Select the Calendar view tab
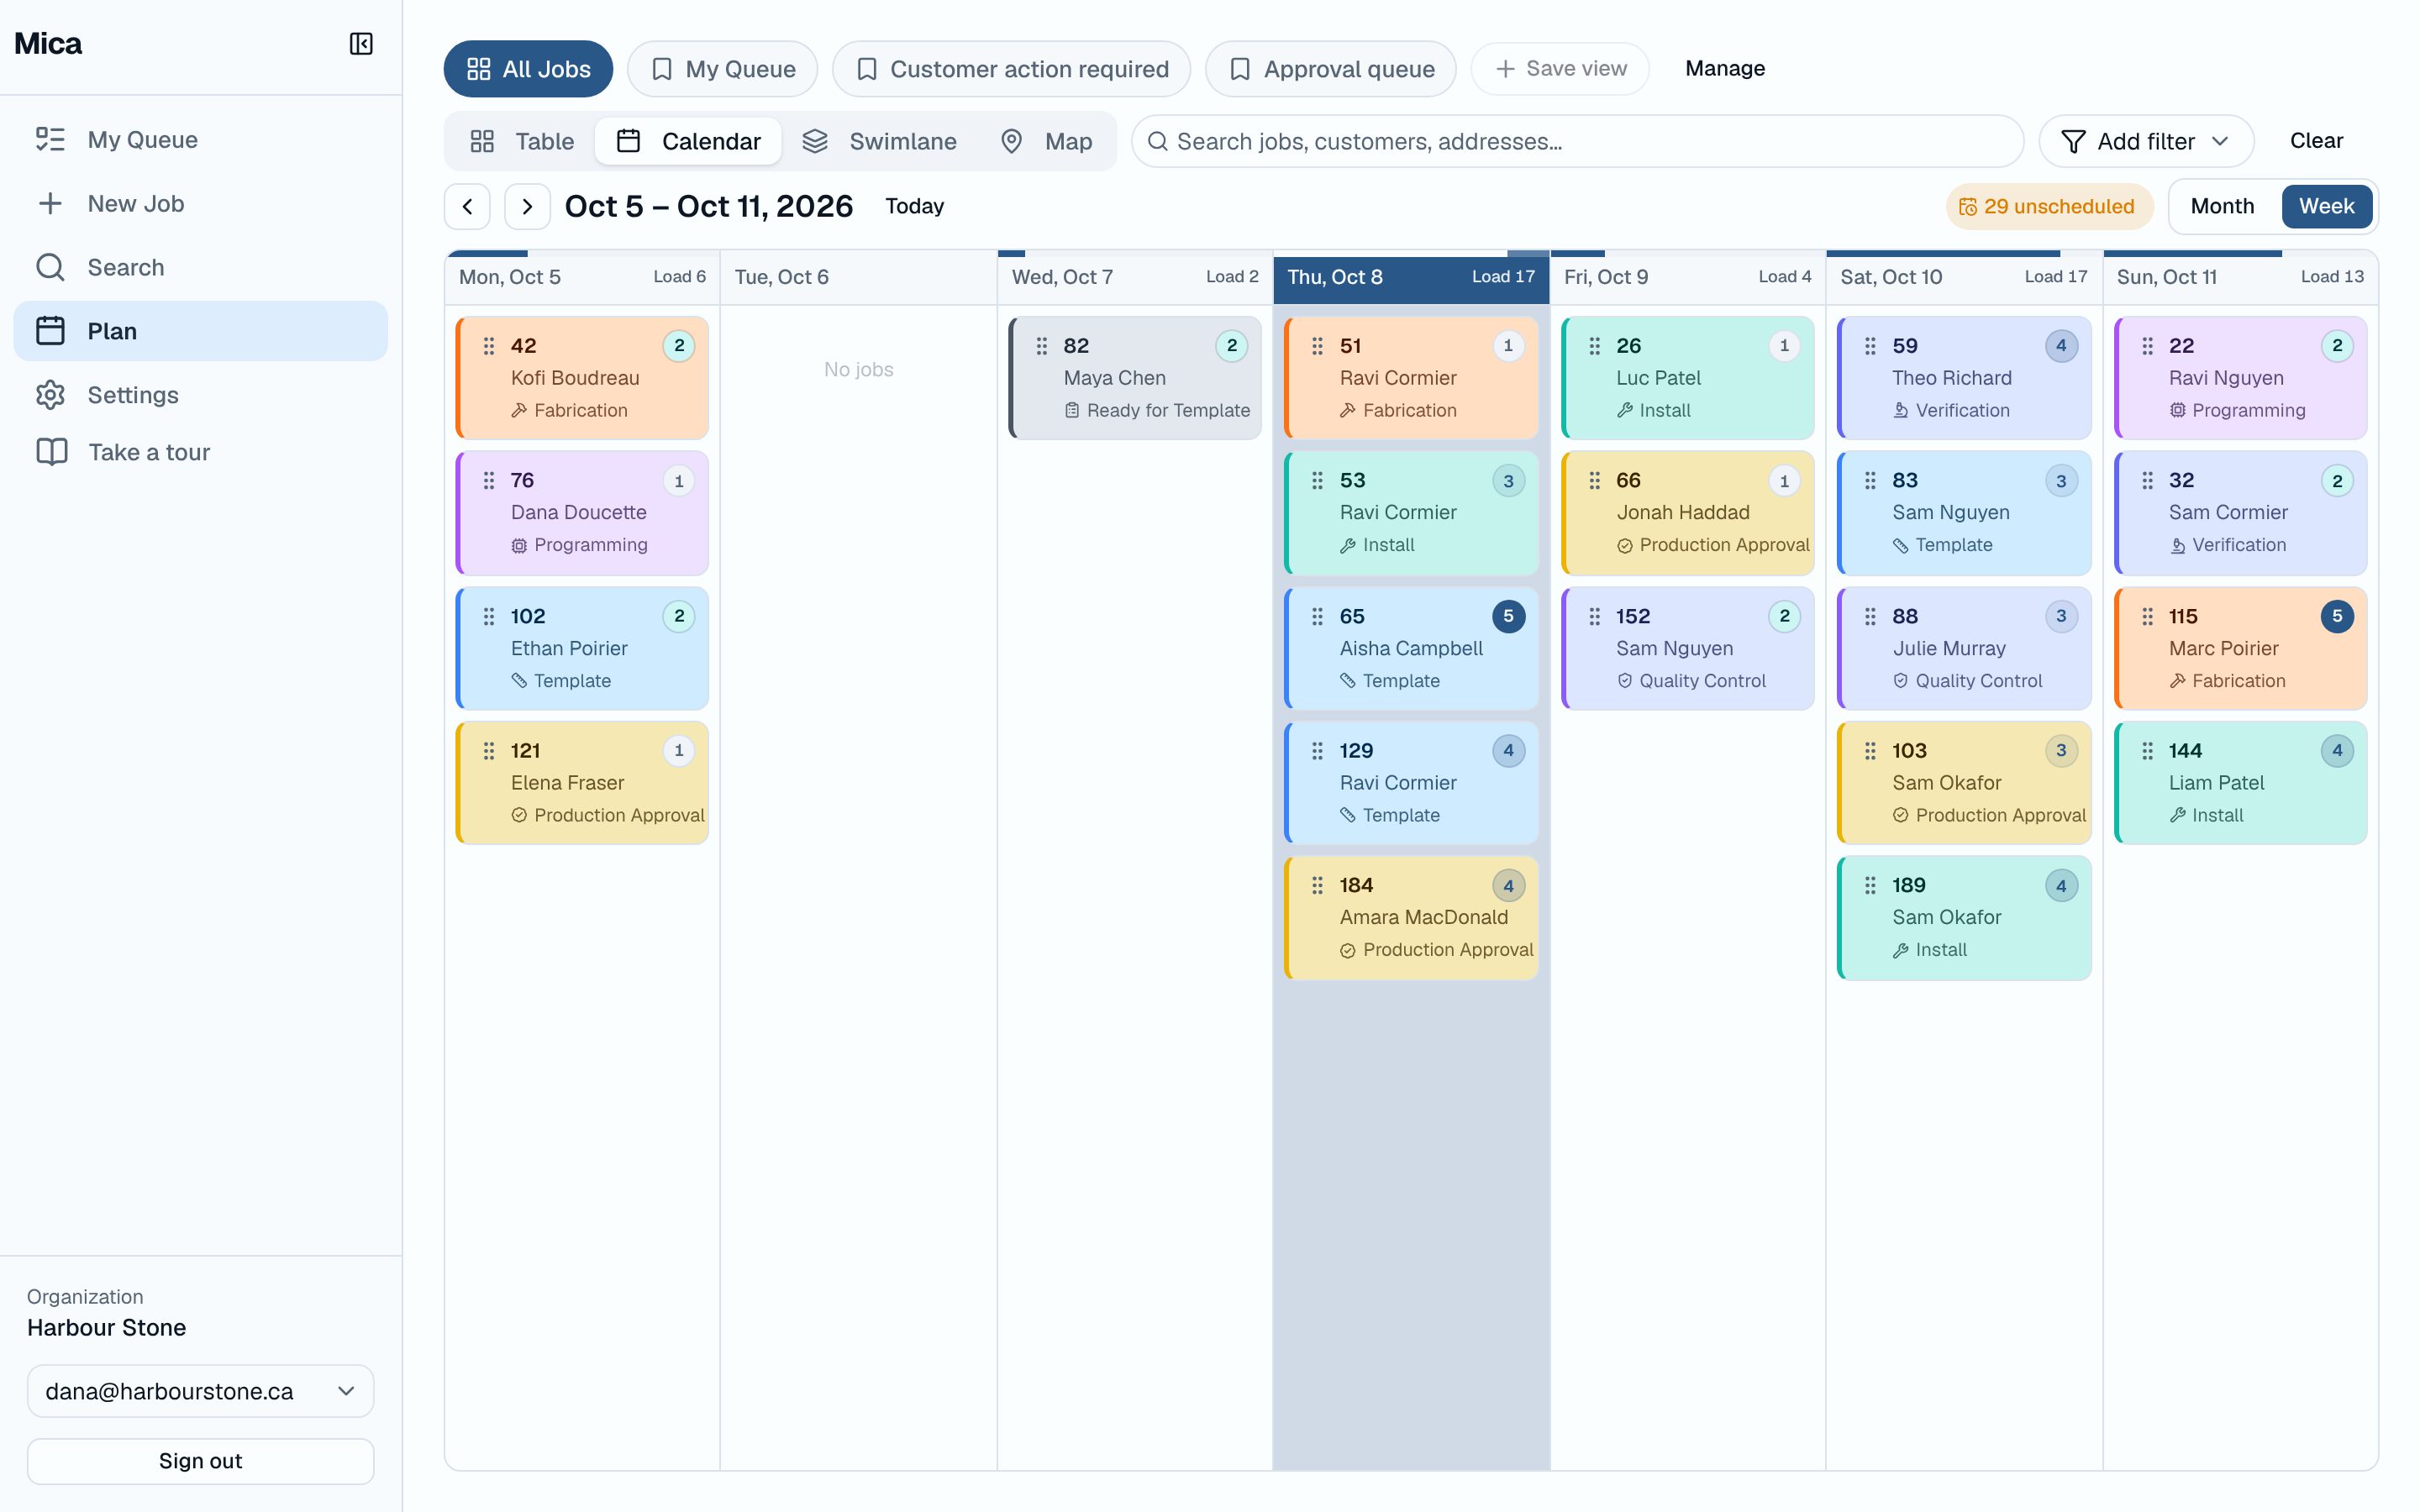This screenshot has width=2420, height=1512. [689, 141]
